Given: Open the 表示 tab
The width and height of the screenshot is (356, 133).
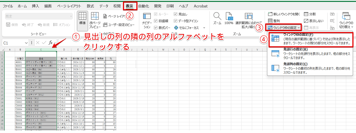Looking at the screenshot, I should click(x=129, y=6).
